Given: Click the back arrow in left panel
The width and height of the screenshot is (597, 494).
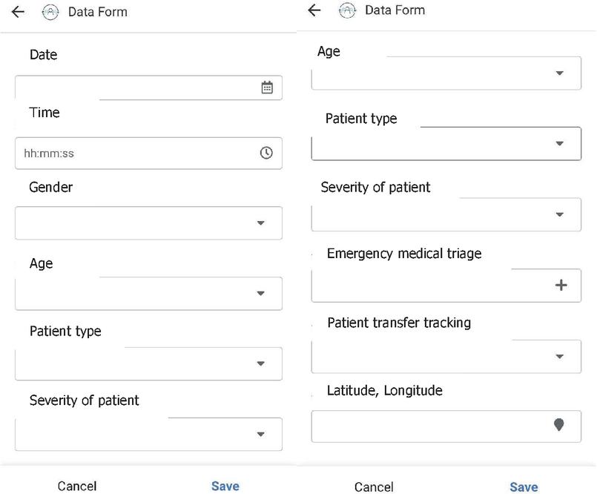Looking at the screenshot, I should tap(19, 12).
